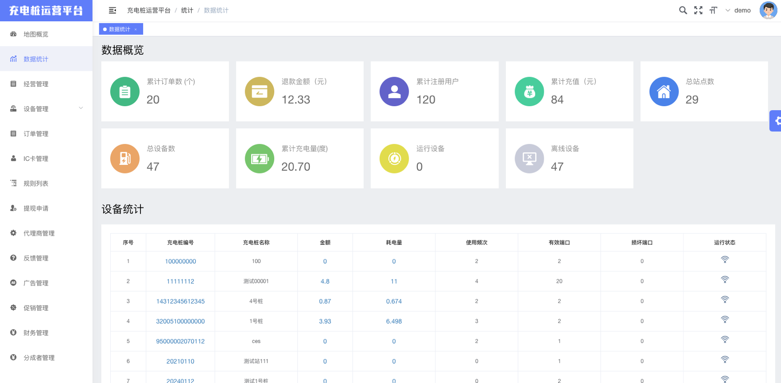Click wifi status icon for ces row
This screenshot has width=781, height=383.
725,340
